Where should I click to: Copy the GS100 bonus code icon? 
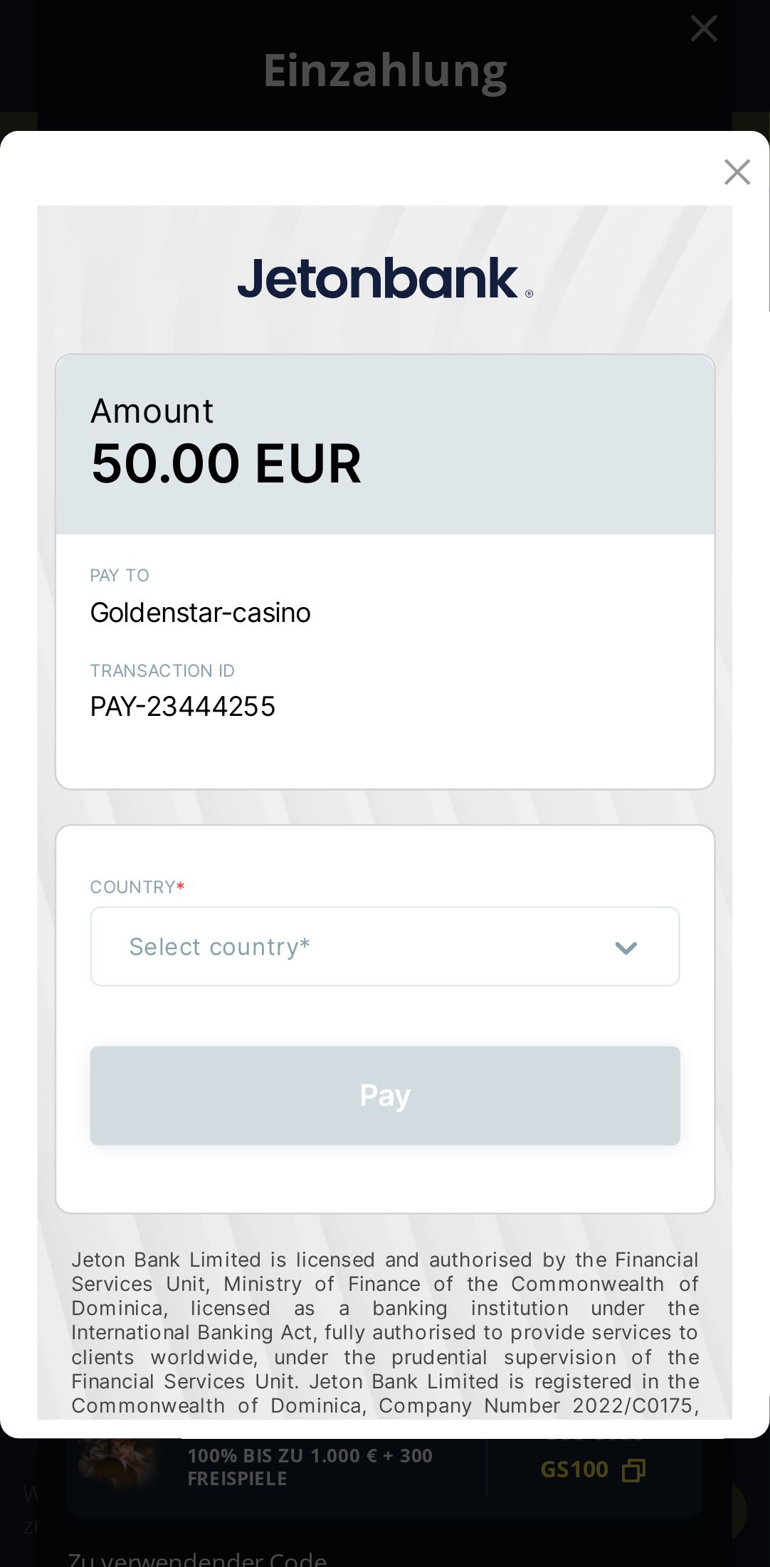tap(633, 1470)
